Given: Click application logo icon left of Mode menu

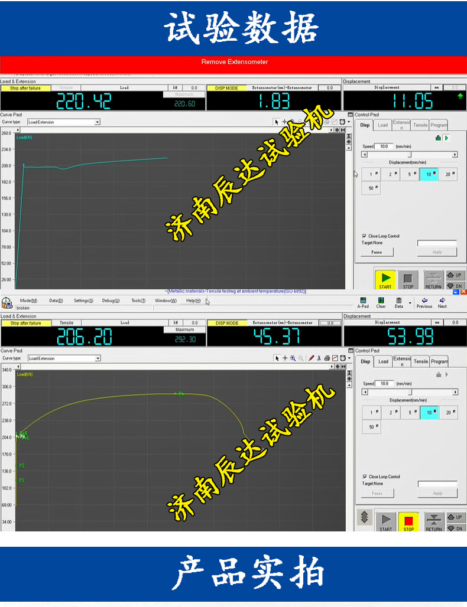Looking at the screenshot, I should click(x=7, y=302).
